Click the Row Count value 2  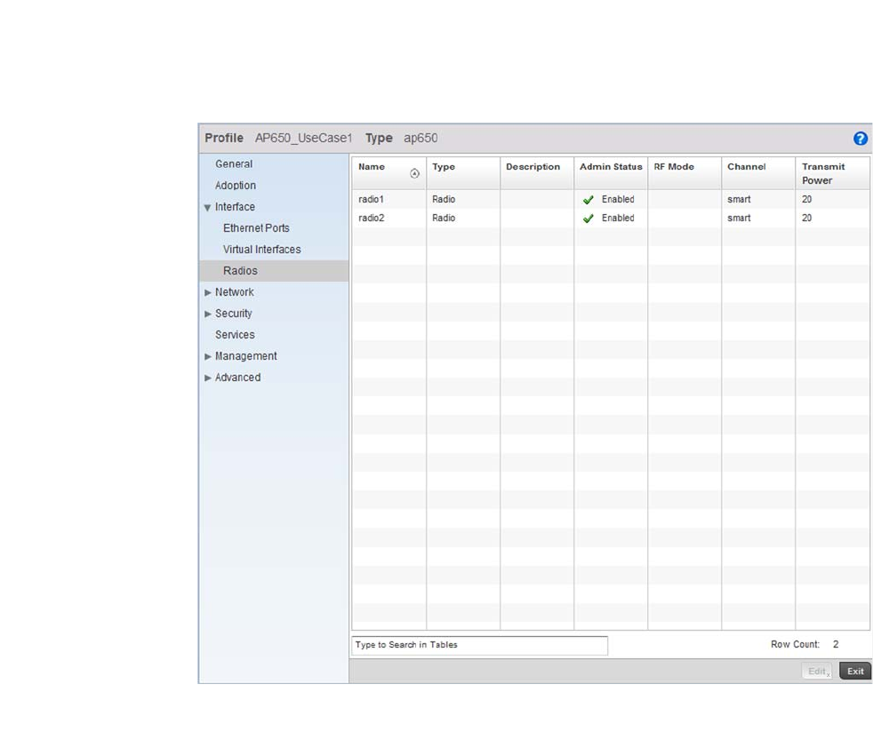(836, 644)
